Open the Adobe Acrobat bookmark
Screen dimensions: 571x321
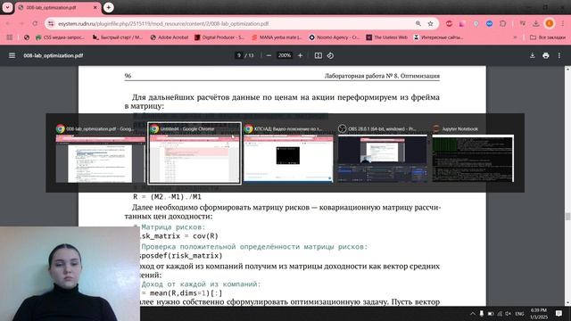point(170,37)
